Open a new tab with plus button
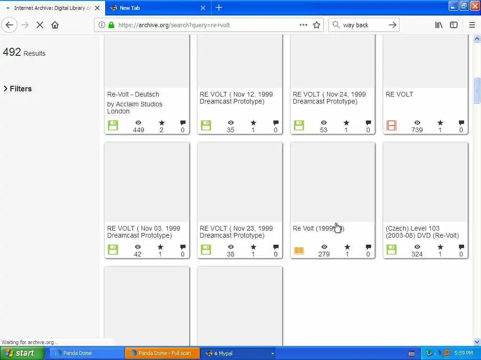Screen dimensions: 481x360 (x=219, y=7)
